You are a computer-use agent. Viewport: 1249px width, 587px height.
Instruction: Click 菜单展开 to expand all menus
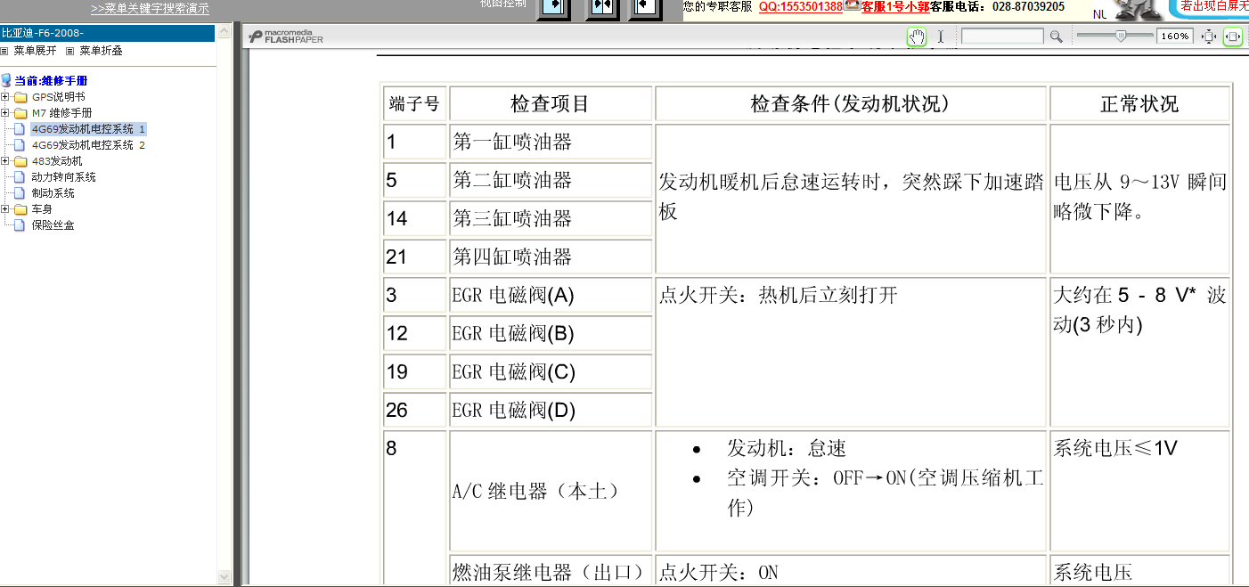[34, 51]
